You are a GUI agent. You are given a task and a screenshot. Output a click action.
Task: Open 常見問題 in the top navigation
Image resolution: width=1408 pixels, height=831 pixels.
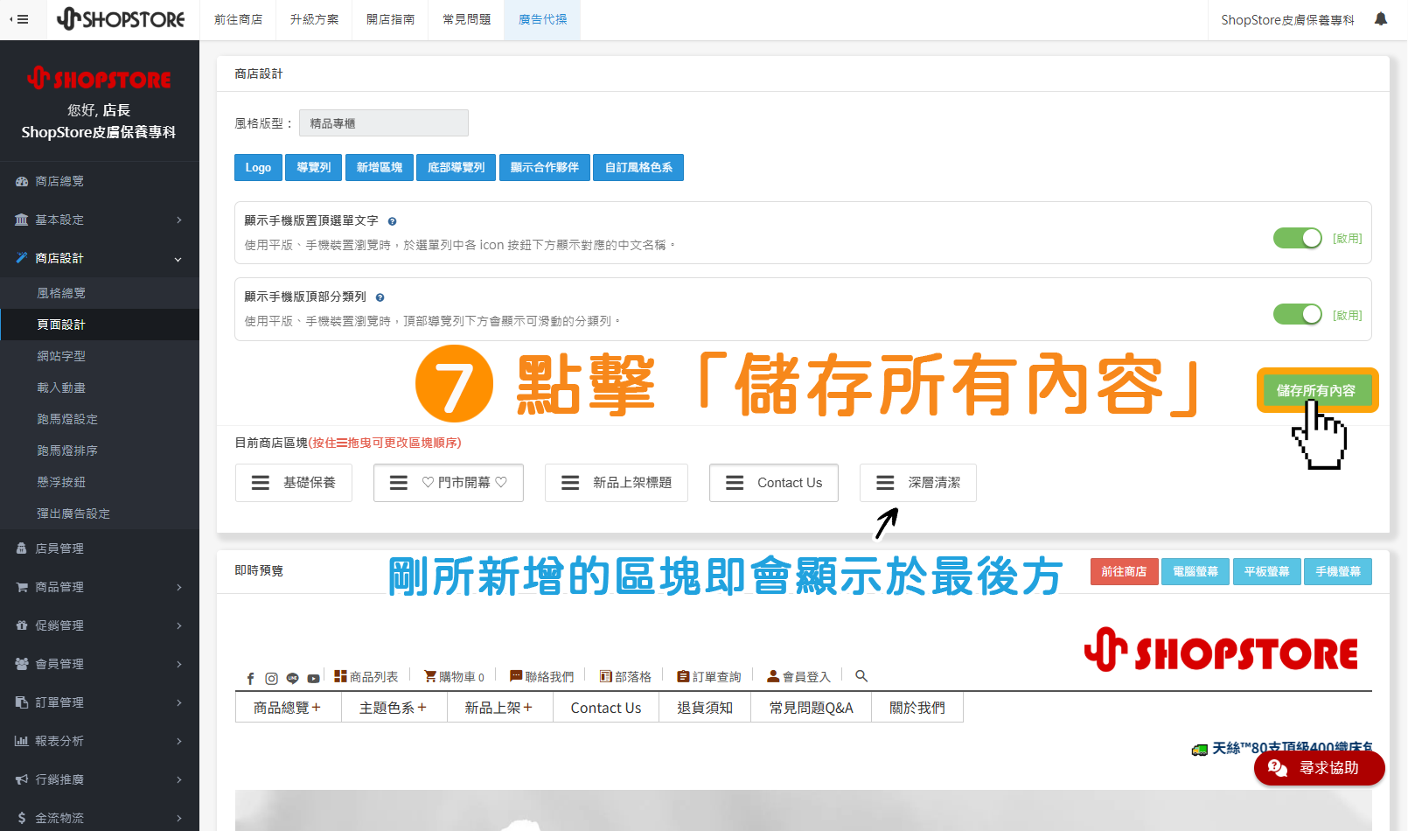coord(466,19)
